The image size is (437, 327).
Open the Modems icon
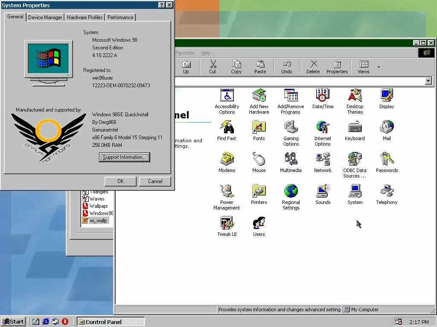(x=227, y=163)
